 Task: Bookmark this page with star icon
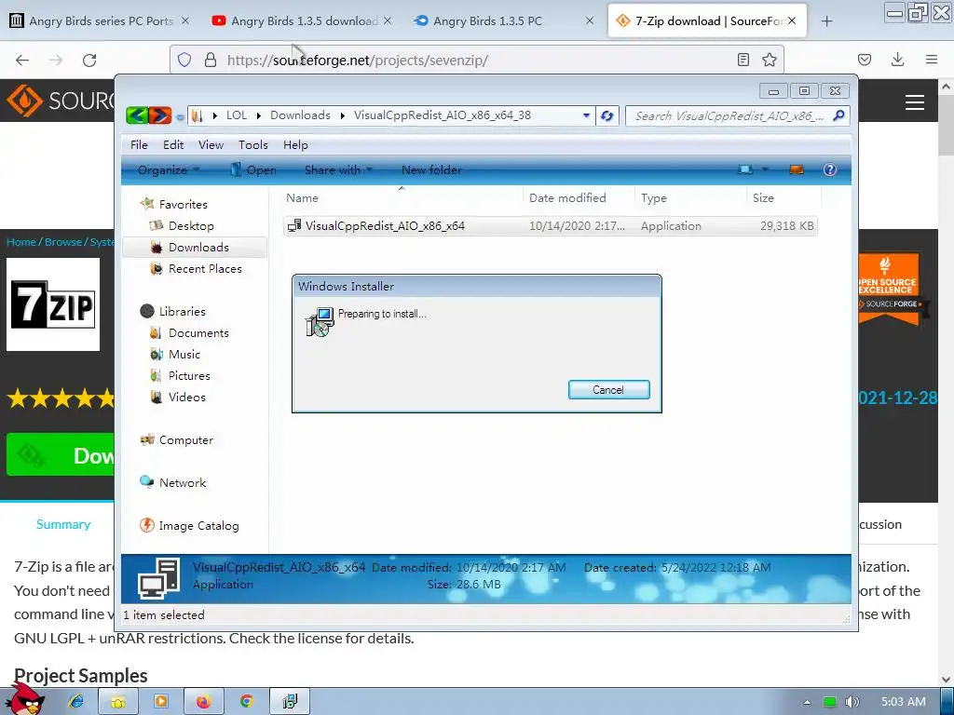(x=769, y=60)
